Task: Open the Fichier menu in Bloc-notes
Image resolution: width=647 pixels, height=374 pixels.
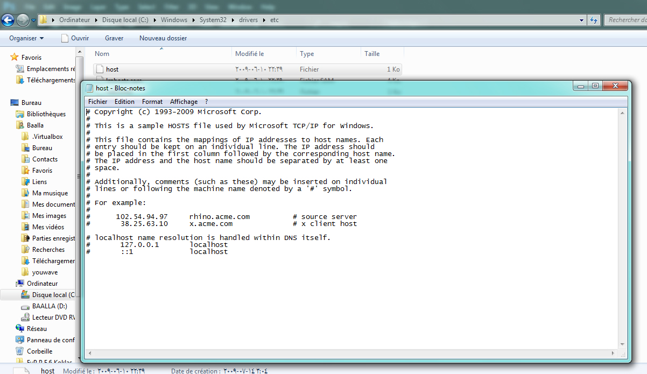Action: point(98,102)
